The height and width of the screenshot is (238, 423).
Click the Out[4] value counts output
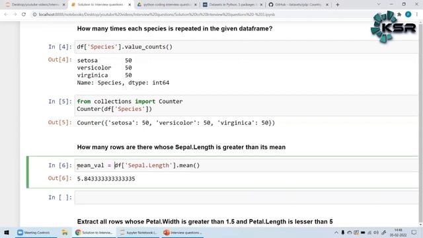click(x=123, y=71)
